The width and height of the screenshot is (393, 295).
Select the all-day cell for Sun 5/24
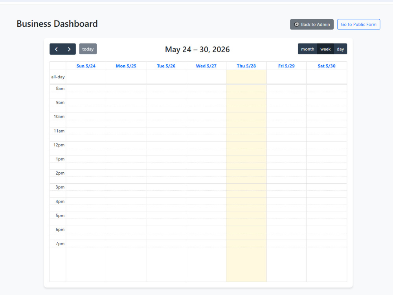click(x=86, y=77)
